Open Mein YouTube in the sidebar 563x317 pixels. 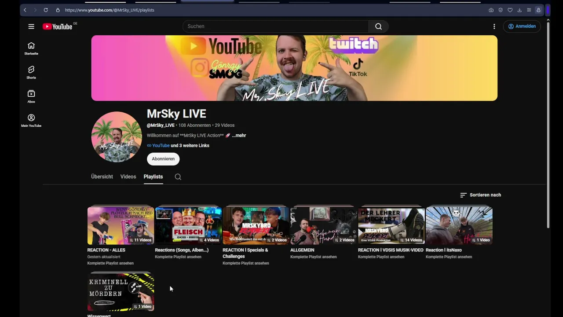[31, 121]
